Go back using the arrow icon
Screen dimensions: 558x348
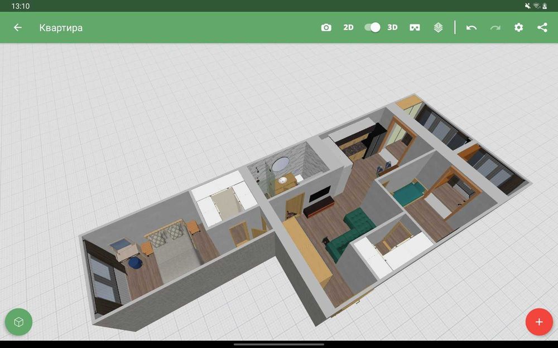(17, 27)
